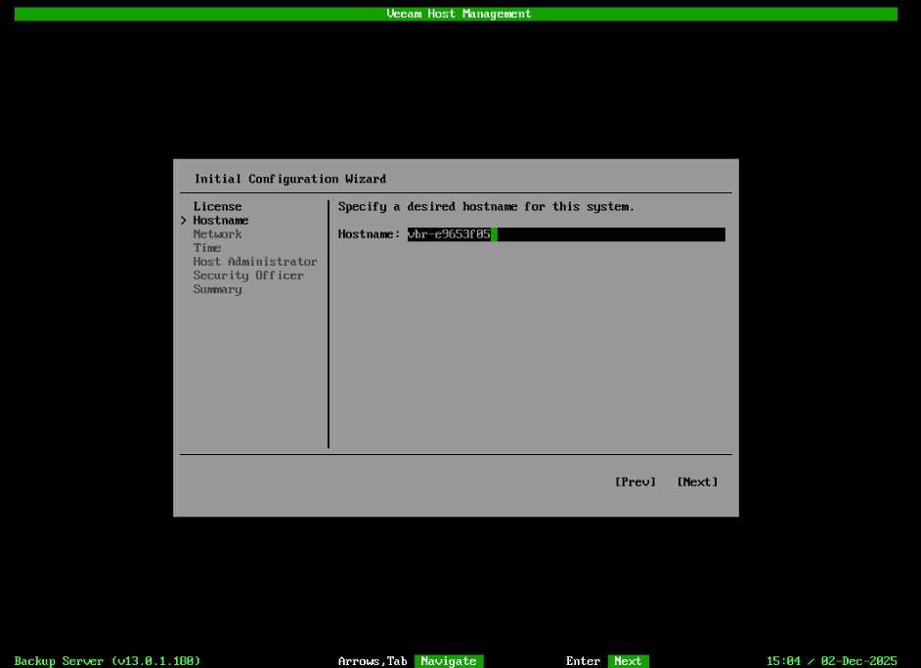Click the Arrows,Tab hint text
The width and height of the screenshot is (921, 668).
[x=373, y=660]
